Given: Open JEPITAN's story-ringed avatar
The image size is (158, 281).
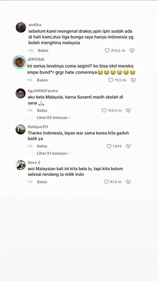Looking at the screenshot, I should click(19, 62).
